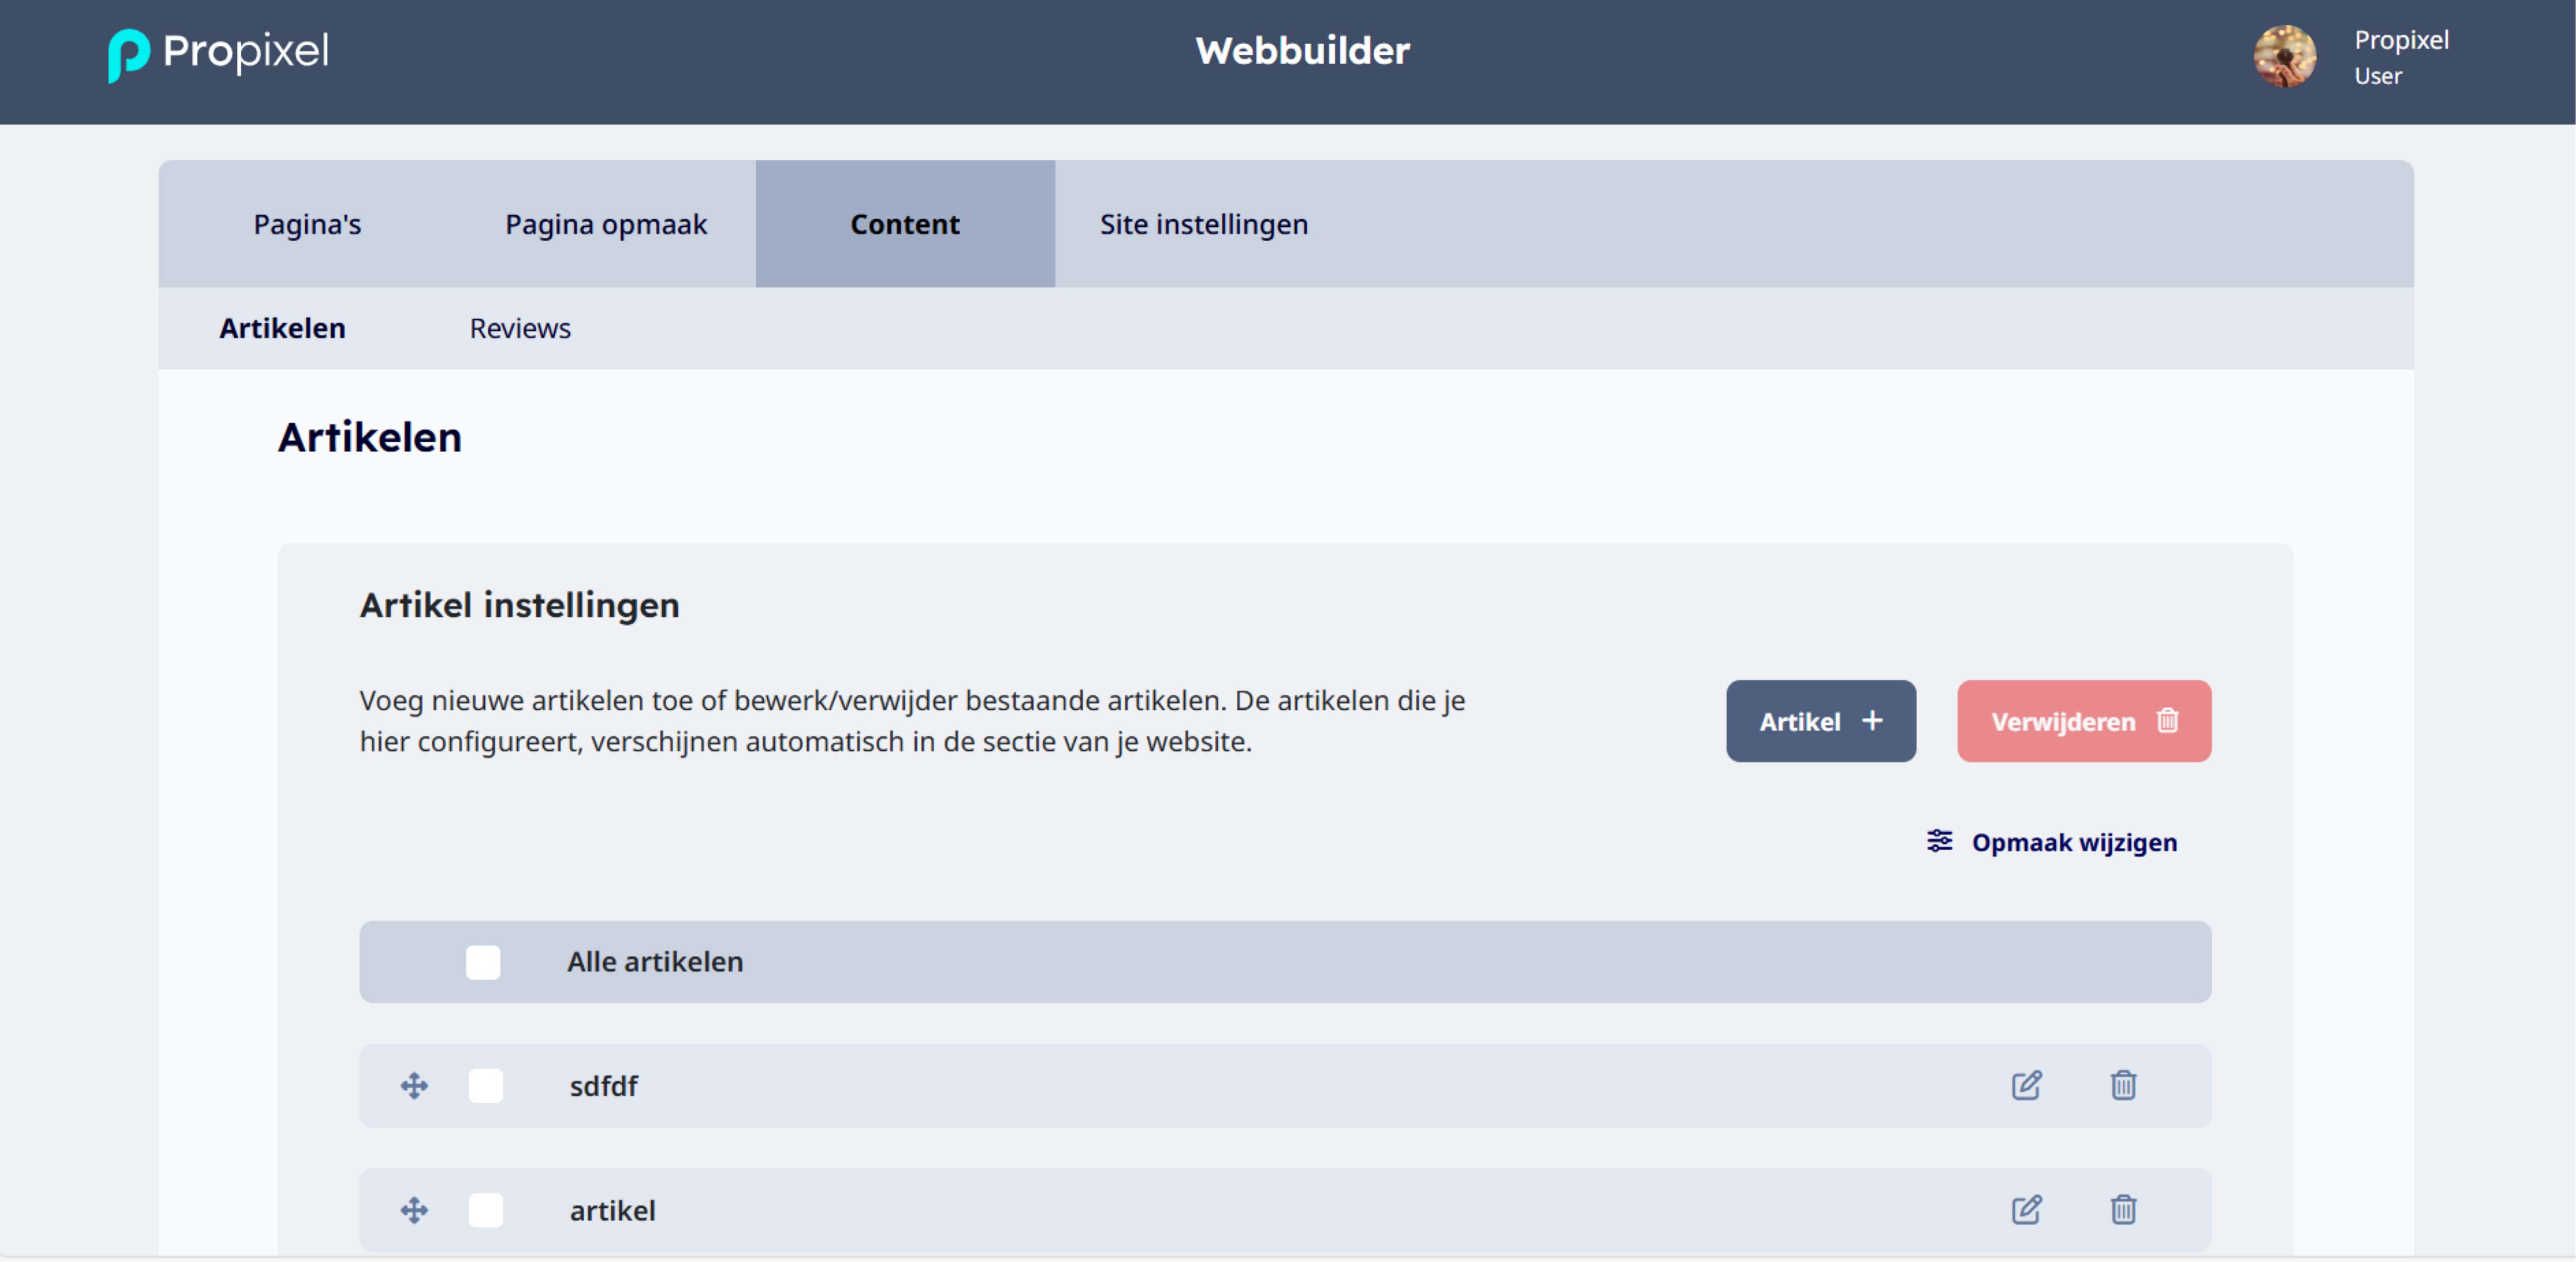Grab the move handle for sdfdf
Viewport: 2576px width, 1262px height.
click(414, 1086)
